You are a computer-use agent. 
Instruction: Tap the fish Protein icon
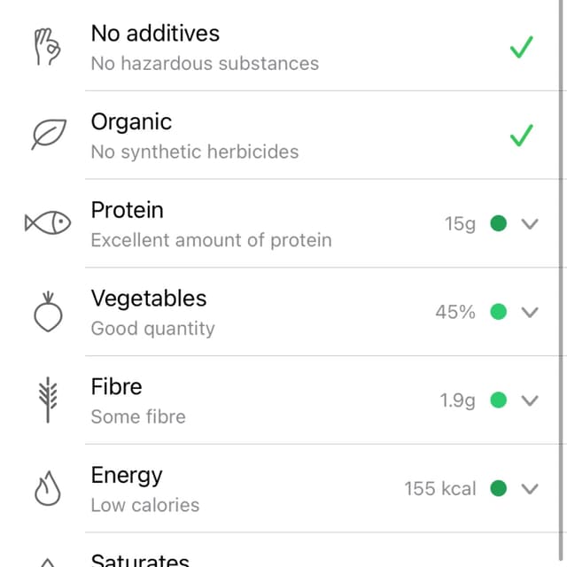click(x=48, y=222)
